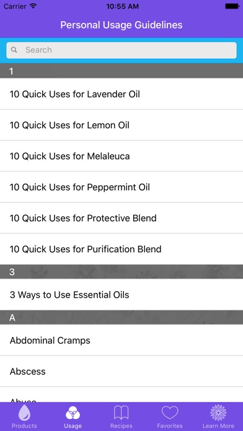243x431 pixels.
Task: Click into the Search field
Action: click(122, 50)
